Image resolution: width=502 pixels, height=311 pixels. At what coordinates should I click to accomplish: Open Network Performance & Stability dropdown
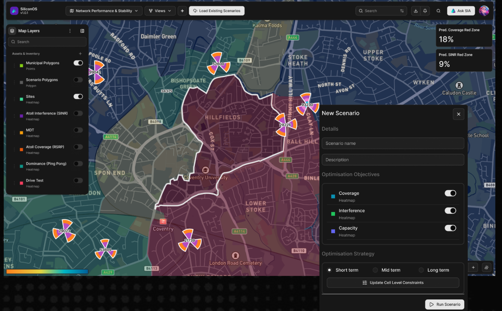pos(104,11)
